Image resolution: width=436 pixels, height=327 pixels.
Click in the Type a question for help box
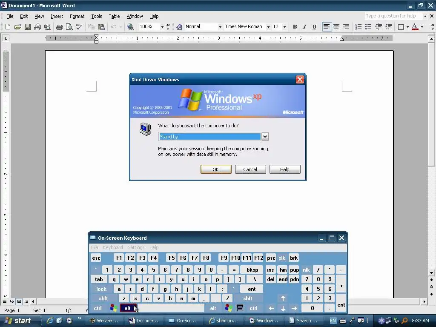click(393, 16)
